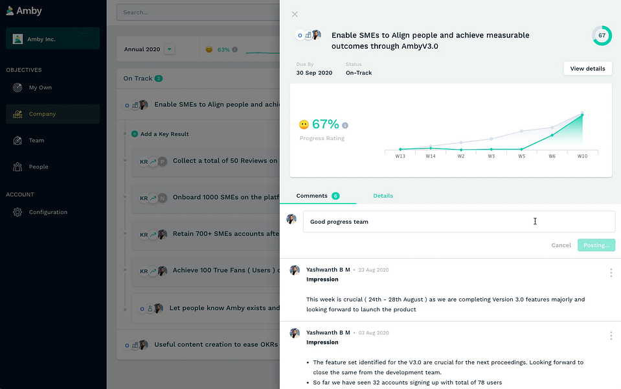
Task: Click the Add a Key Result plus icon
Action: pos(135,134)
